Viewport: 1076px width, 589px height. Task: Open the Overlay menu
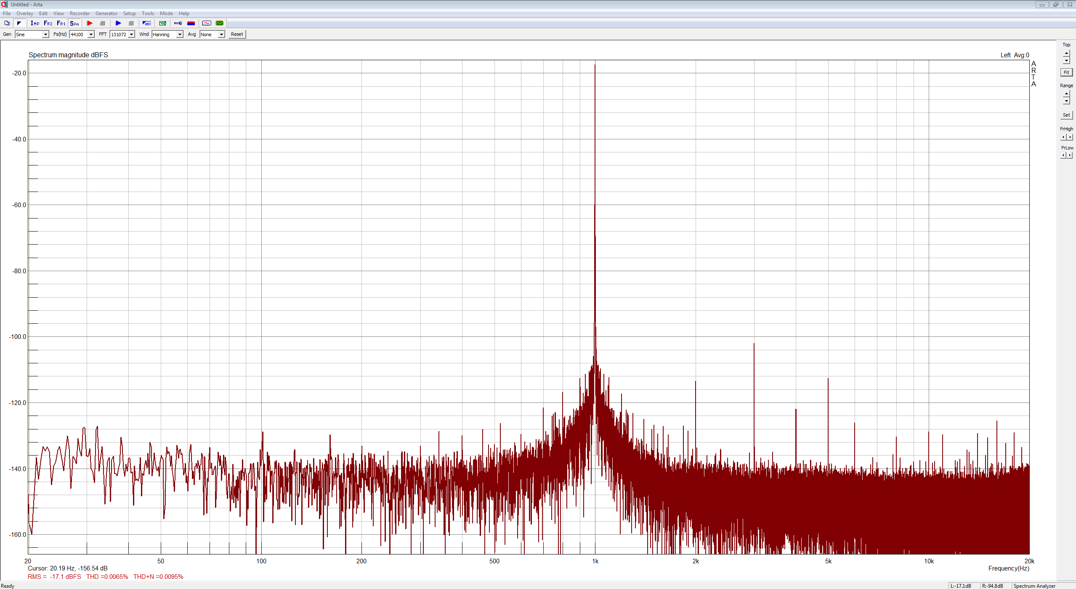(x=25, y=13)
